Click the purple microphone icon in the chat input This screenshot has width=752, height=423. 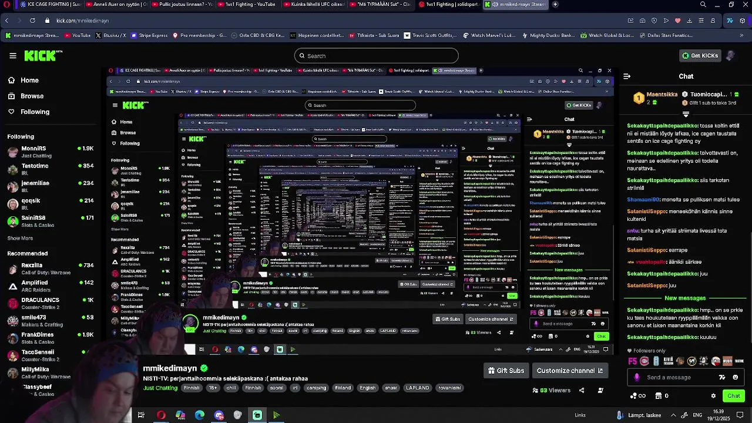pos(637,377)
